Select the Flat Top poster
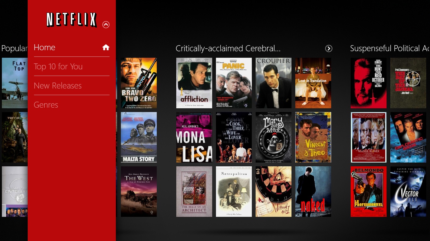Viewport: 430px width, 241px height. coord(15,83)
